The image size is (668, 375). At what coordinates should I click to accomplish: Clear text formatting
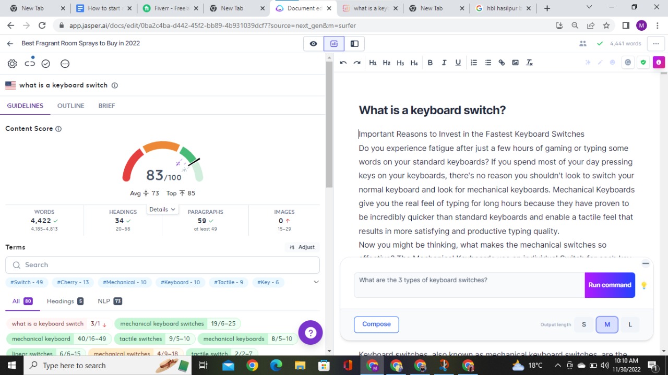(529, 63)
